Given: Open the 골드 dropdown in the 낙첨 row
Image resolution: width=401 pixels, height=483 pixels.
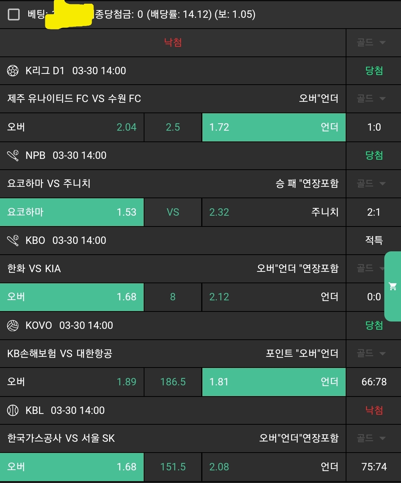Looking at the screenshot, I should (372, 42).
